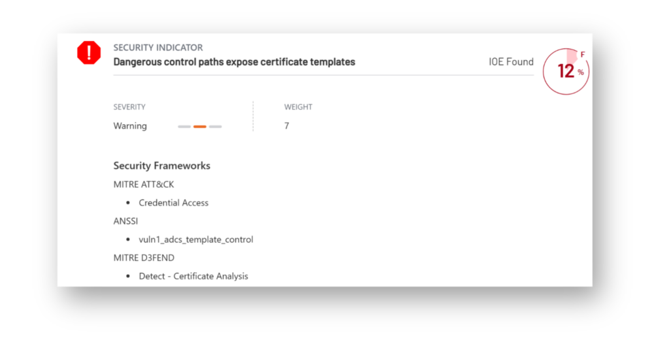This screenshot has width=669, height=342.
Task: Click the weight value 7
Action: (x=287, y=126)
